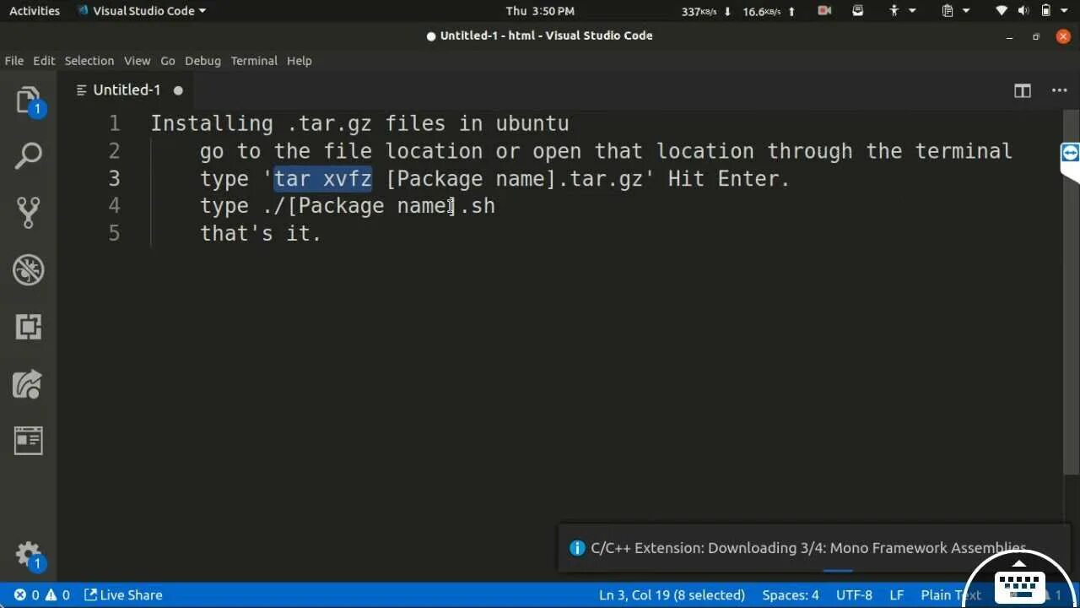1080x608 pixels.
Task: Open the editor More Actions ellipsis
Action: point(1059,90)
